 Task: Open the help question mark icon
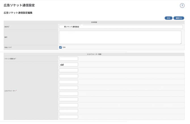pos(182,6)
